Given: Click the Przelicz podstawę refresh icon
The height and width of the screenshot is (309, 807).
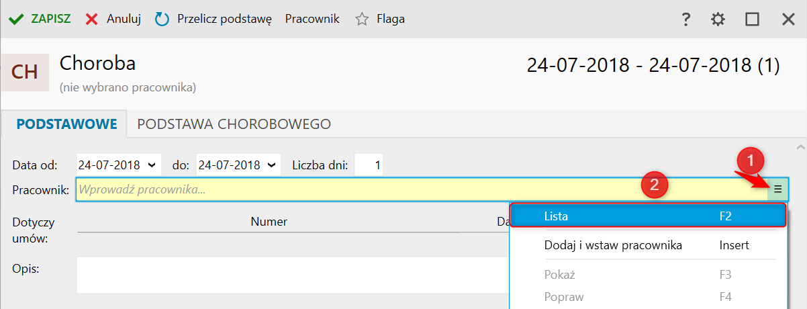Looking at the screenshot, I should (x=162, y=19).
